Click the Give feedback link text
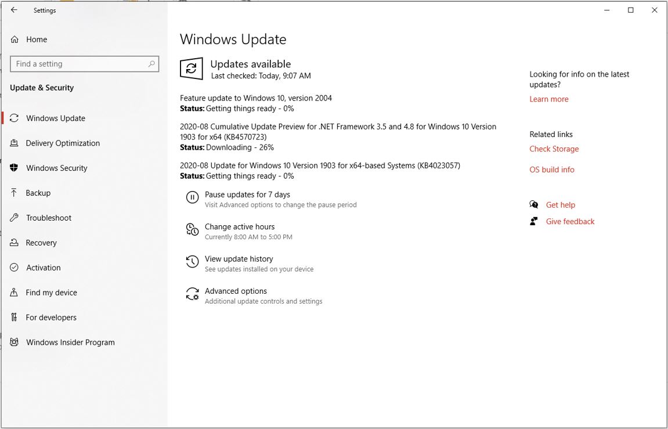The image size is (668, 429). (570, 222)
